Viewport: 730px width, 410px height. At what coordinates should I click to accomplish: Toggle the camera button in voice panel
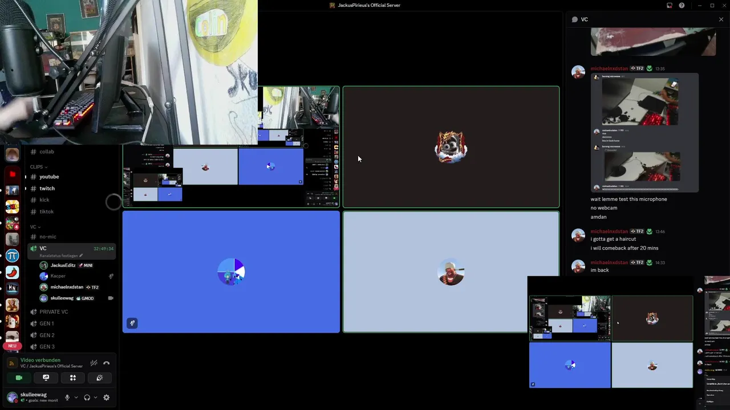tap(19, 378)
